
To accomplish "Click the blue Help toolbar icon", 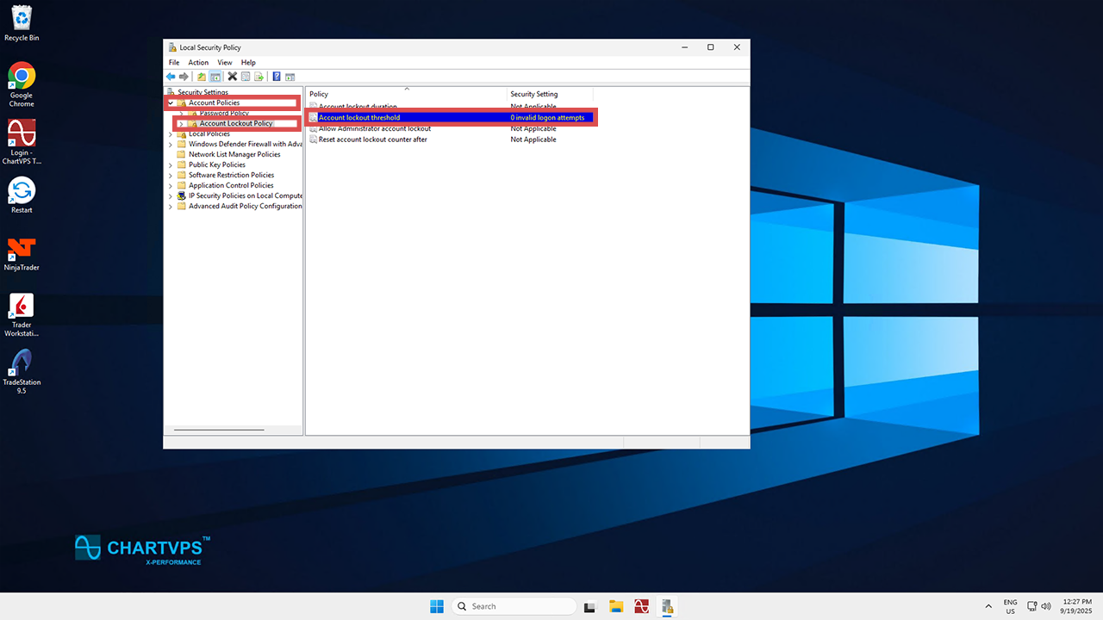I will point(277,77).
